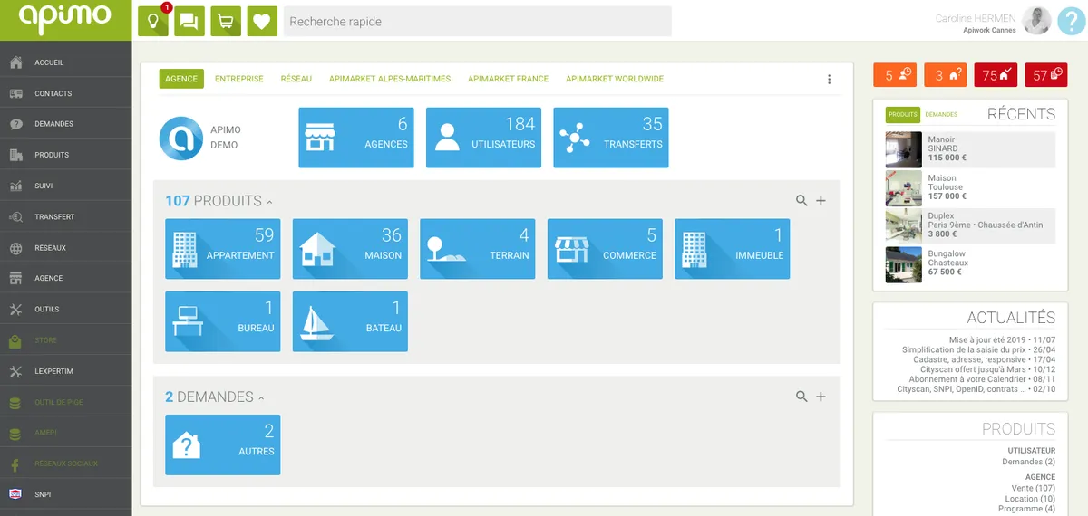Viewport: 1088px width, 516px height.
Task: Open the 1 Bureau tile
Action: pyautogui.click(x=222, y=321)
